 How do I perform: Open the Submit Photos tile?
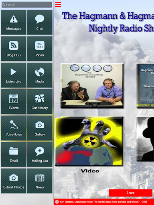pyautogui.click(x=14, y=181)
